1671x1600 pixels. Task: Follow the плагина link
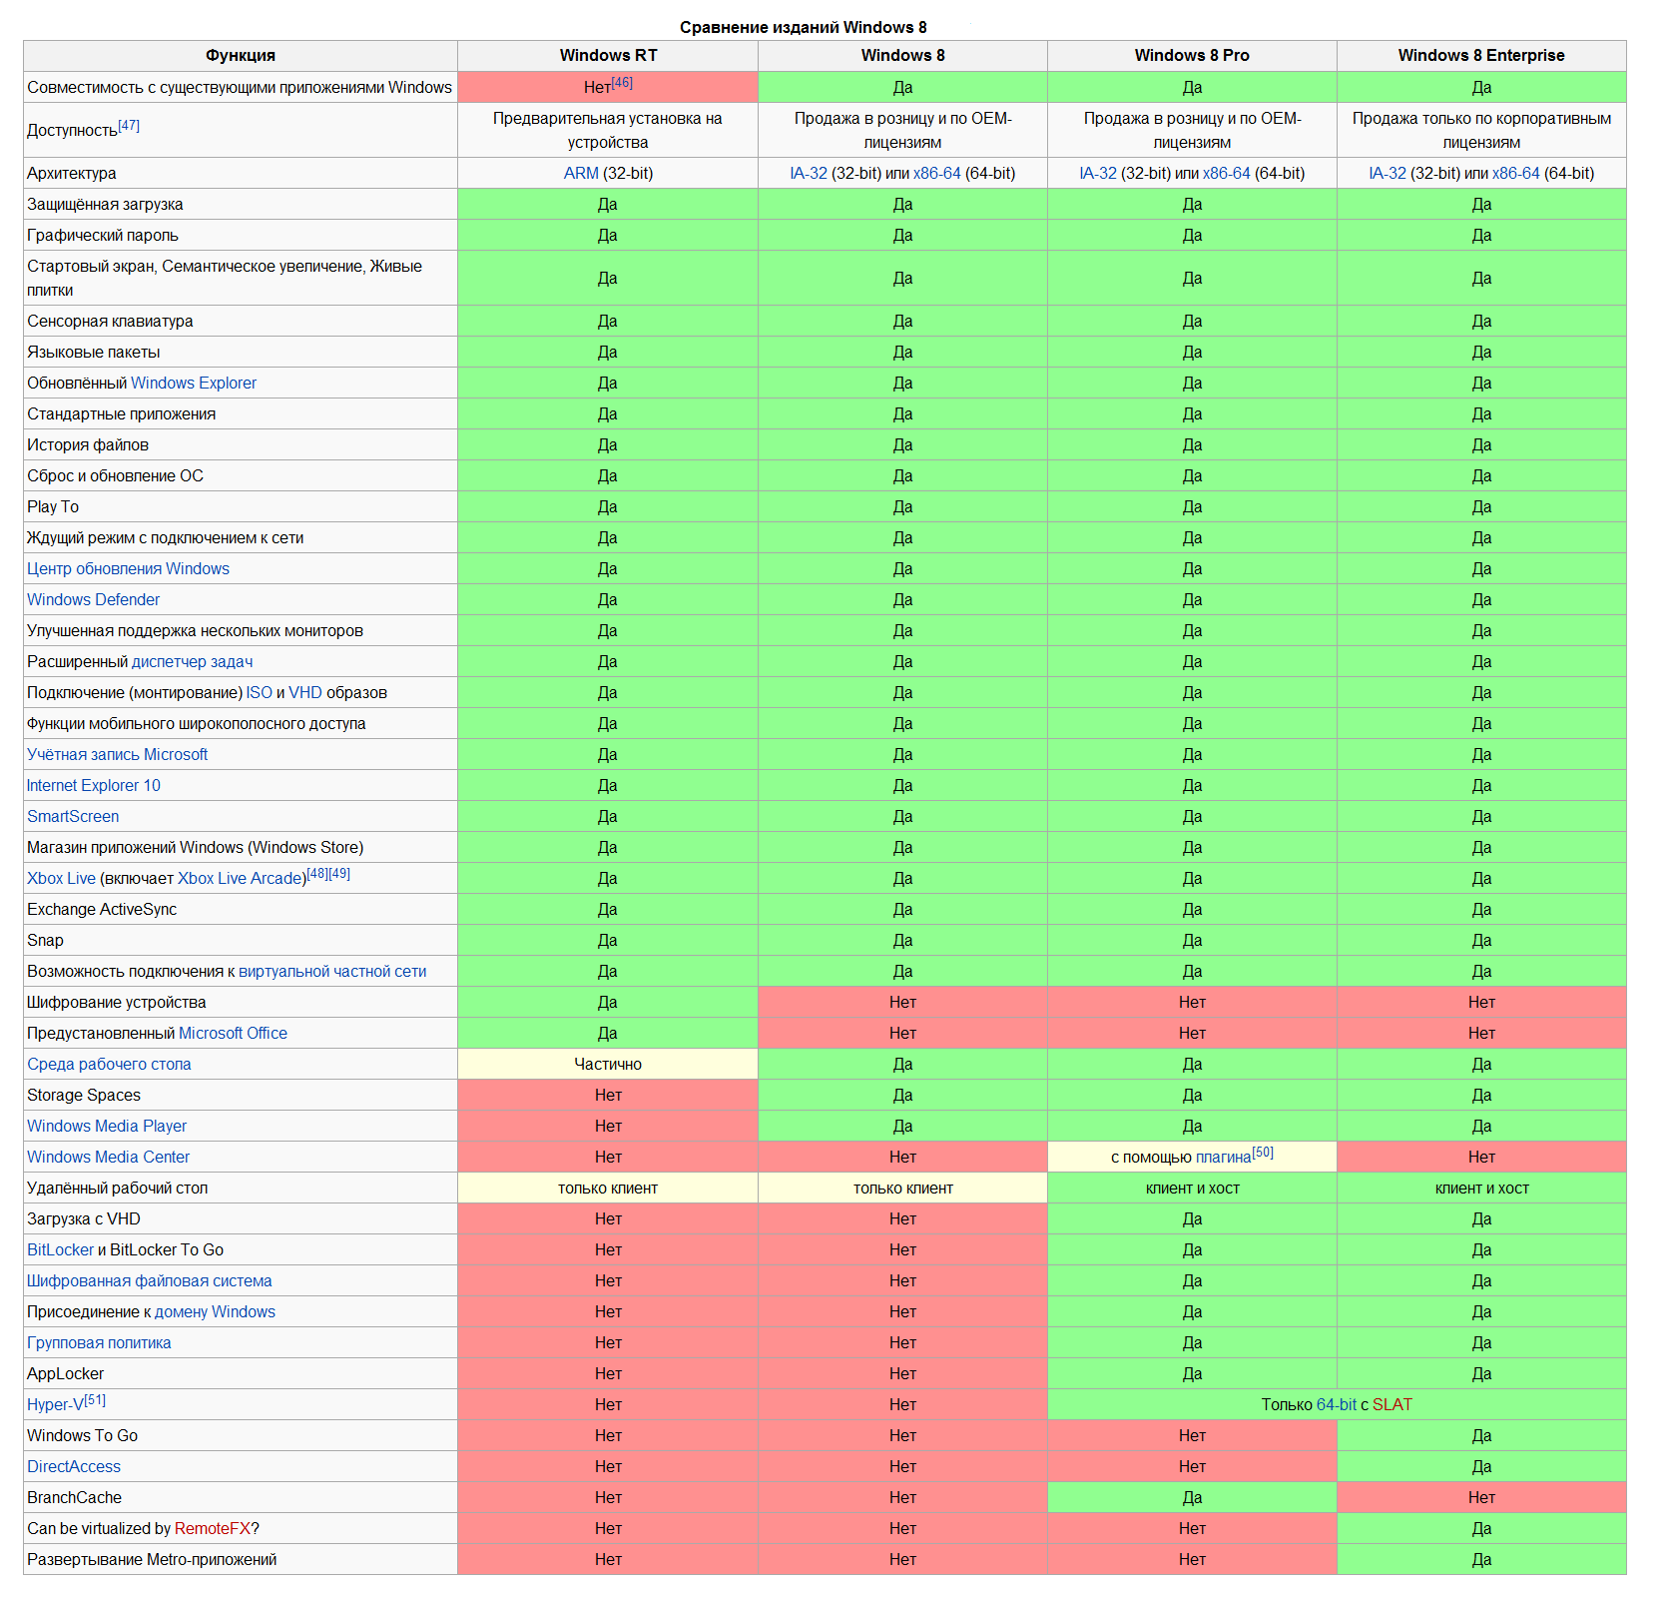point(1223,1158)
